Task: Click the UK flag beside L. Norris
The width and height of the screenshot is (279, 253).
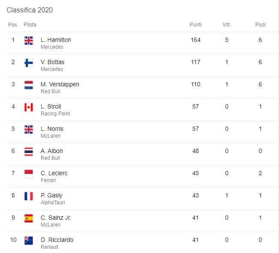Action: pyautogui.click(x=29, y=129)
